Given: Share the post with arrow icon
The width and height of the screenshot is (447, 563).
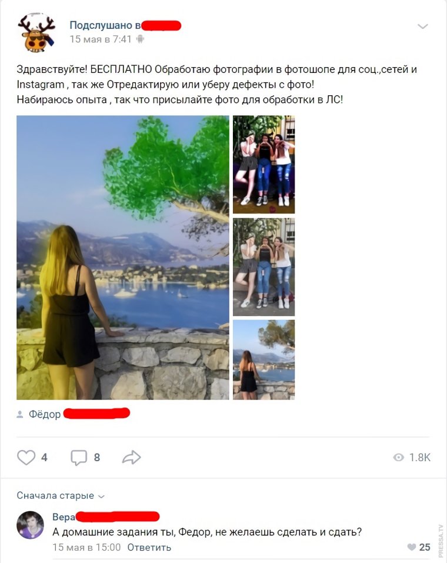Looking at the screenshot, I should pos(131,458).
